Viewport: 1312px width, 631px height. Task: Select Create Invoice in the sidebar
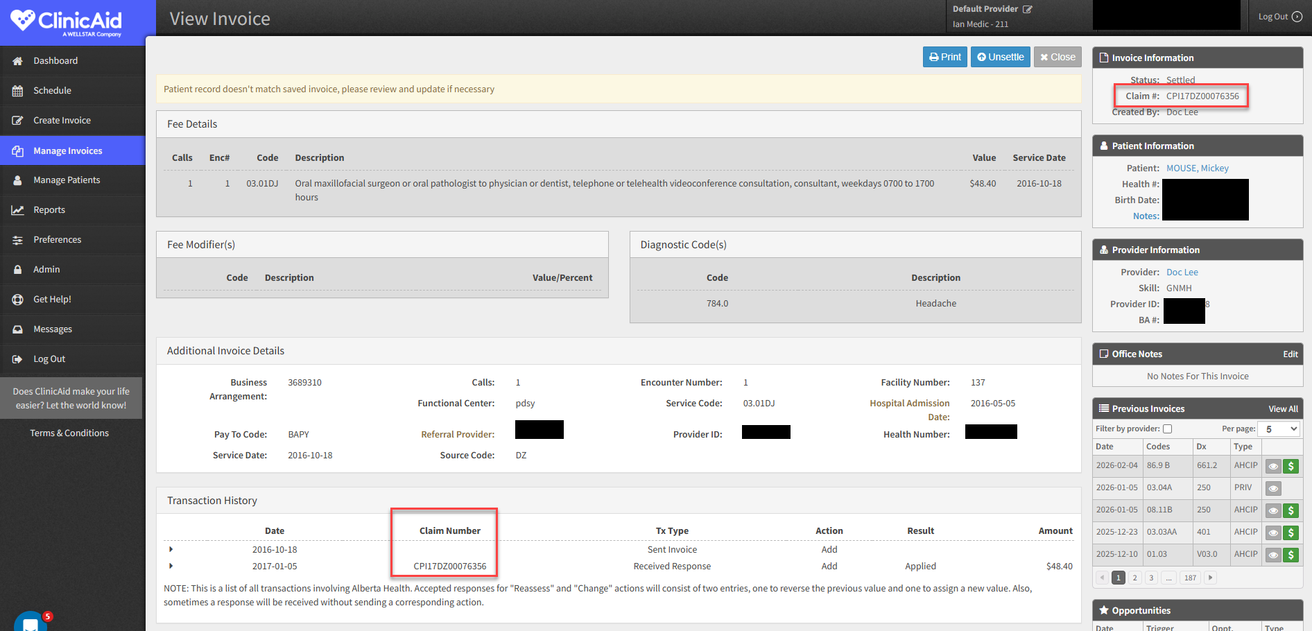tap(72, 121)
